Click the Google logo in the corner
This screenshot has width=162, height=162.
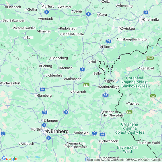click(x=10, y=159)
